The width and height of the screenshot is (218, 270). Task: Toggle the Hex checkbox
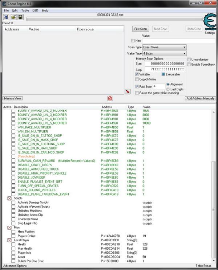pos(133,41)
